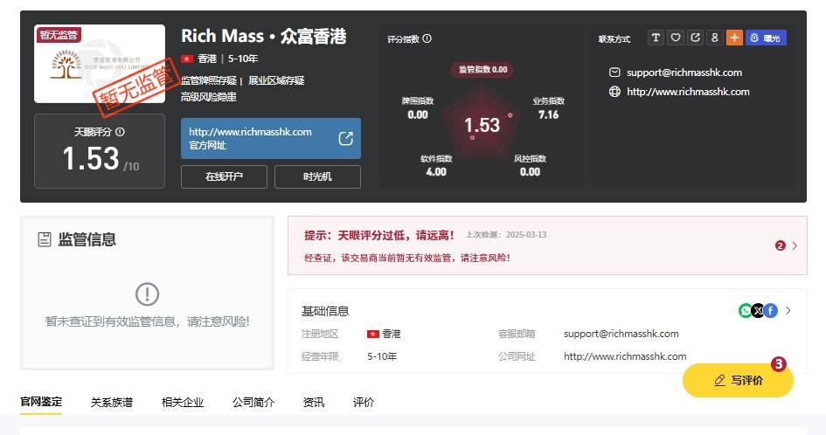826x435 pixels.
Task: Click the T text icon beside 联系方式
Action: [x=656, y=38]
